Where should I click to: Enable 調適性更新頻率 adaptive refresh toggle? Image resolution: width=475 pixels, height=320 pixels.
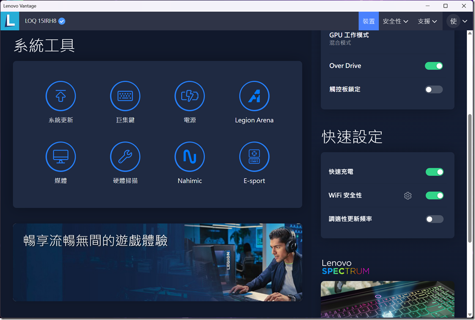click(434, 219)
